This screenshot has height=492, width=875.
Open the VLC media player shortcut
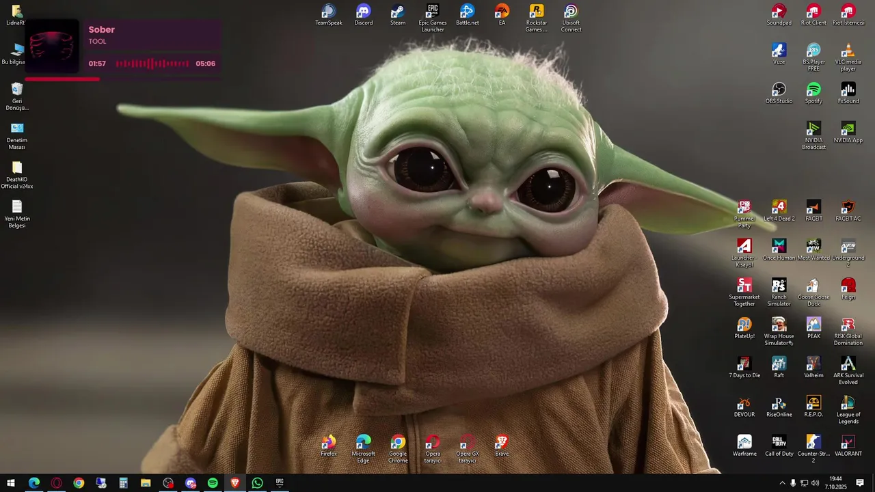click(x=848, y=57)
